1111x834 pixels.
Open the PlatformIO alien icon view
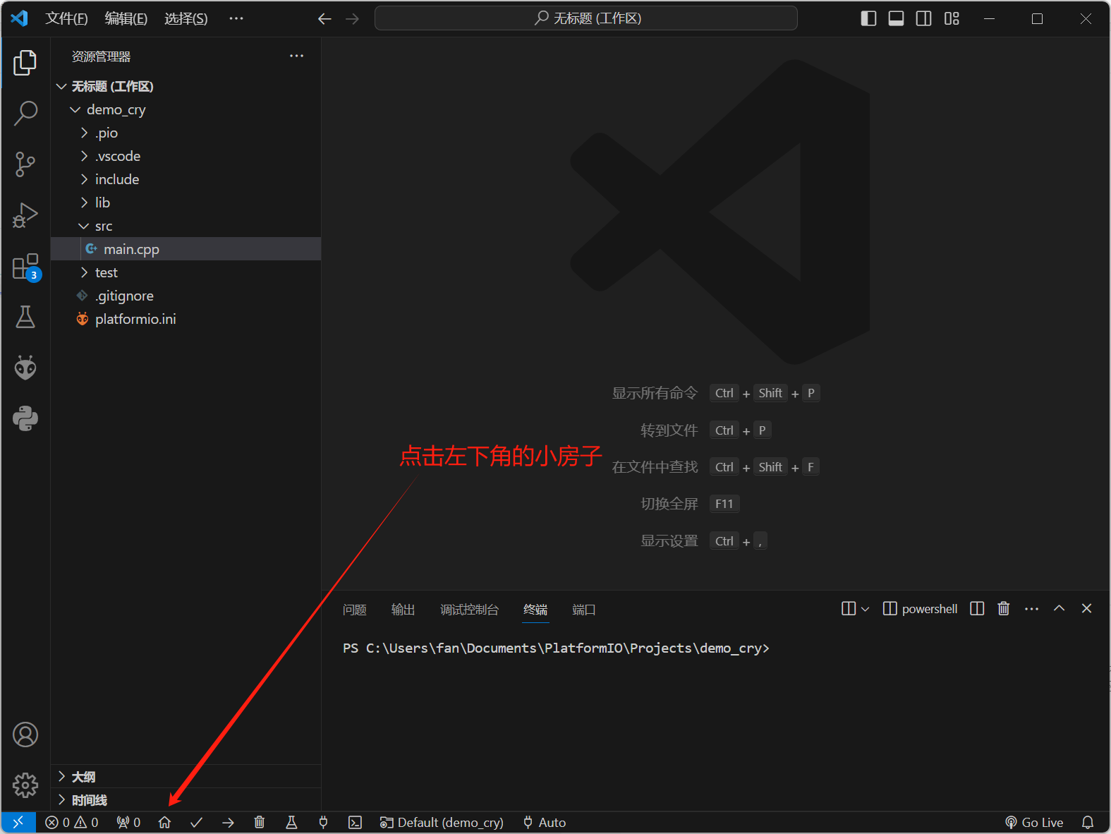(x=25, y=368)
